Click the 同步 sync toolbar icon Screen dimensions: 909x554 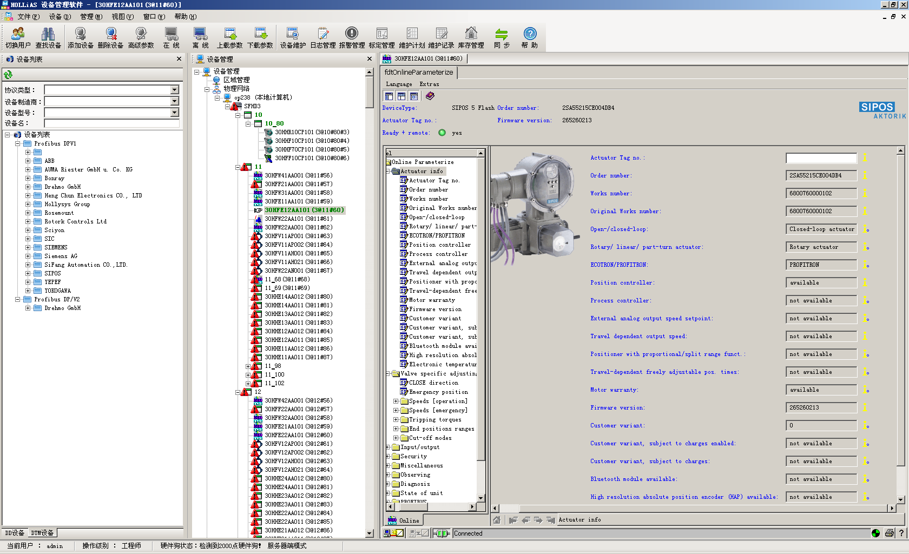(502, 38)
